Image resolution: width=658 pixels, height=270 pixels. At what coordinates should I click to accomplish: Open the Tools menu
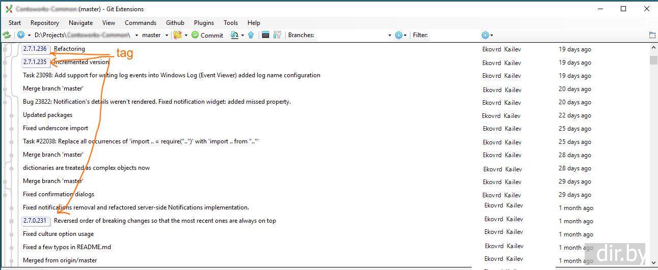point(231,23)
